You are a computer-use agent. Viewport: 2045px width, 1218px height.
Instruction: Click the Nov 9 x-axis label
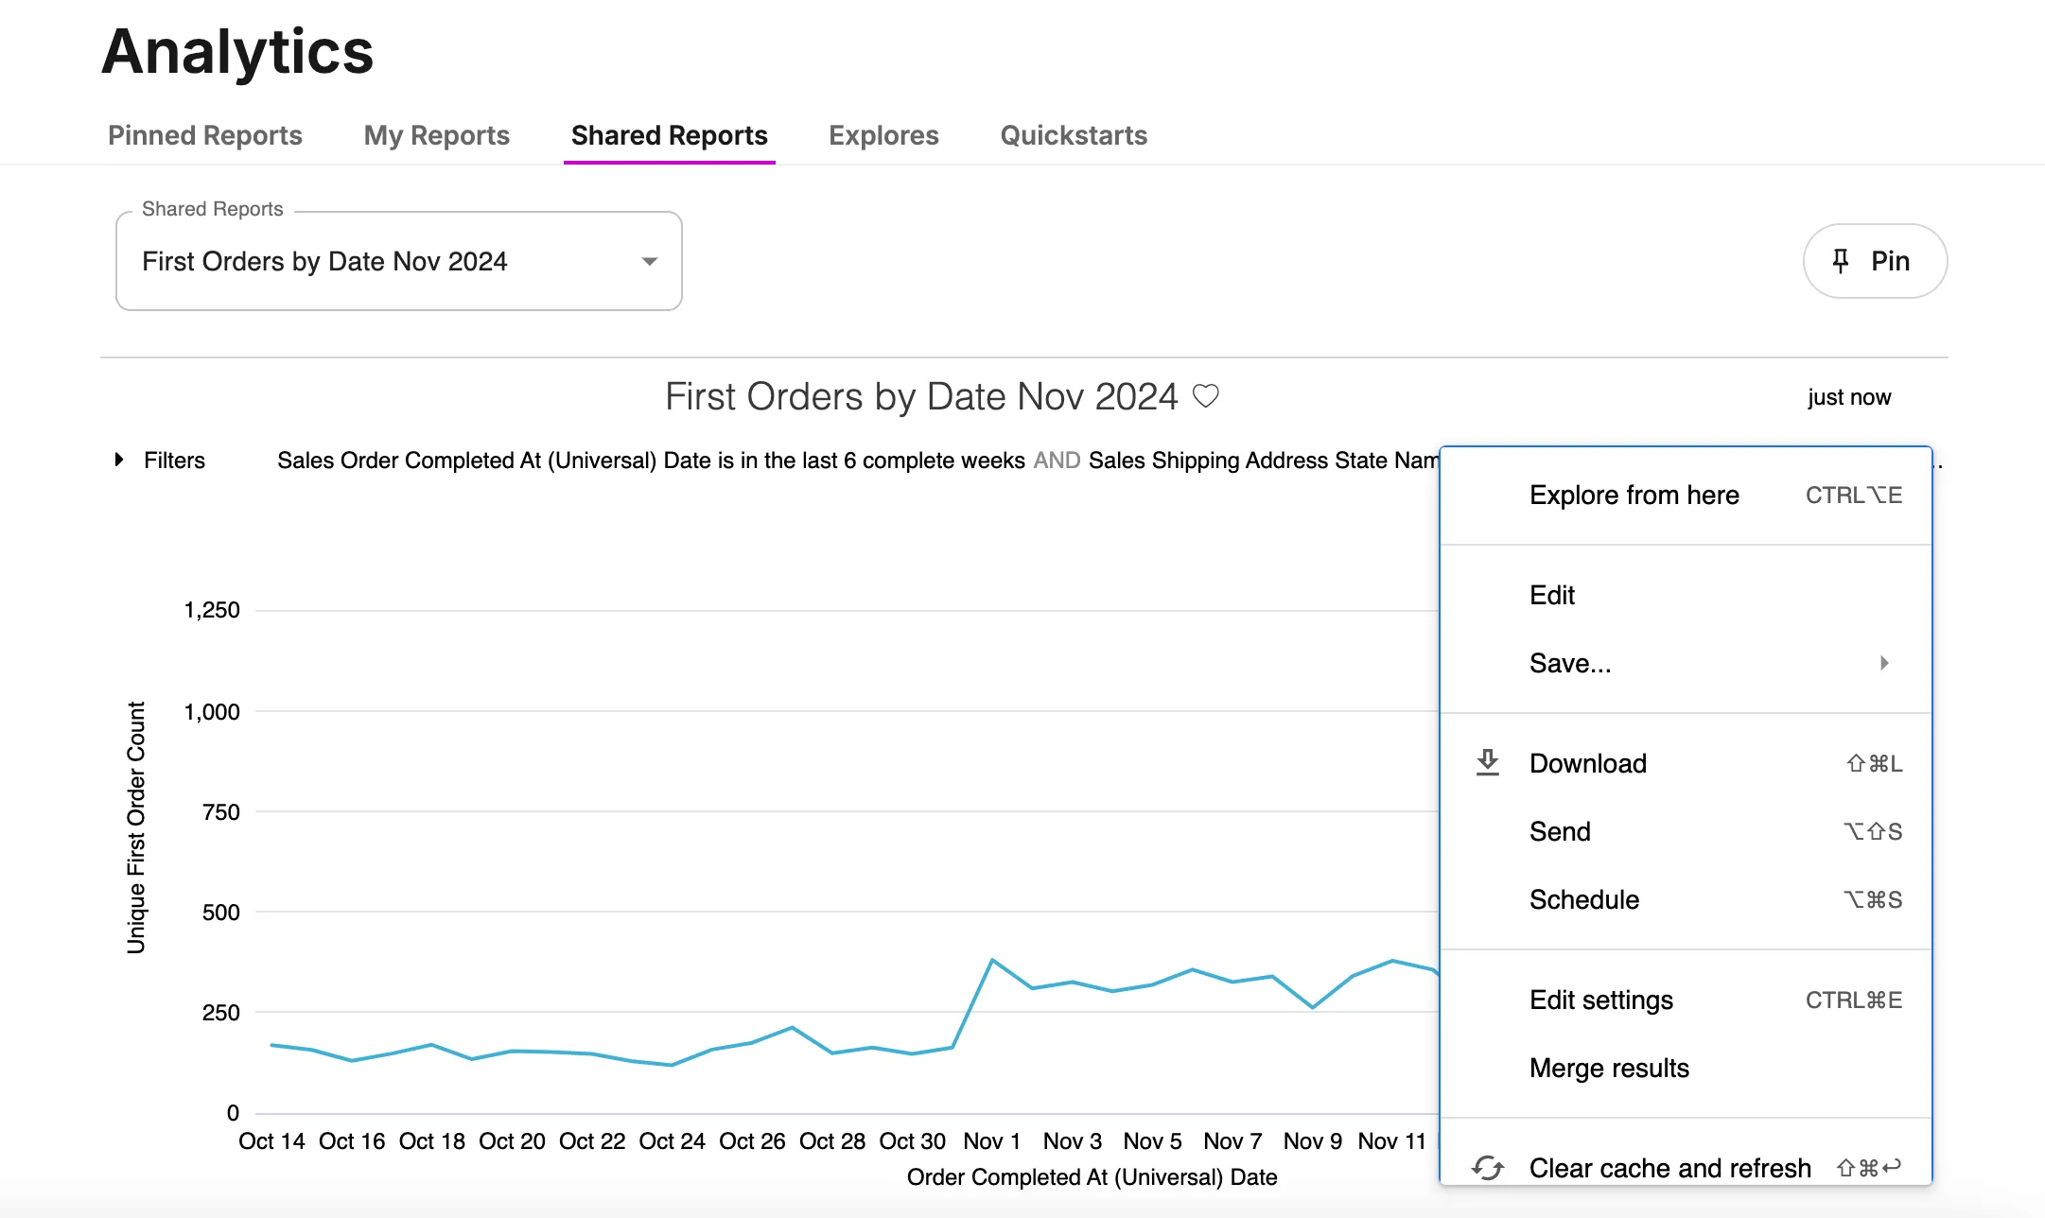pyautogui.click(x=1312, y=1141)
